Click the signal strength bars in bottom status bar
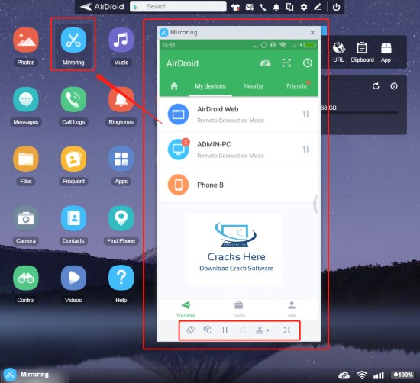 [x=379, y=375]
